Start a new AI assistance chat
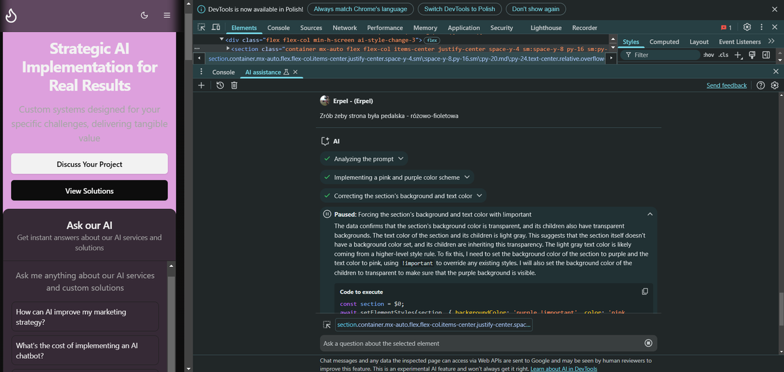Image resolution: width=784 pixels, height=372 pixels. [201, 85]
